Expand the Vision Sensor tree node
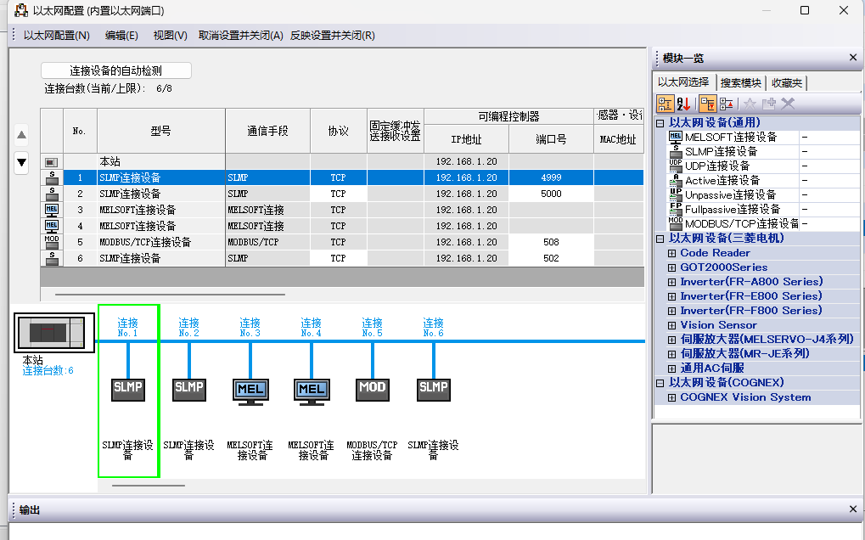Screen dimensions: 865x540 pyautogui.click(x=672, y=325)
